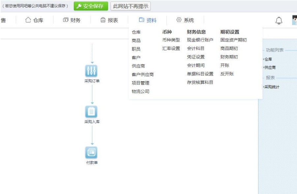Click the user avatar icon
Image resolution: width=297 pixels, height=194 pixels.
pos(294,20)
